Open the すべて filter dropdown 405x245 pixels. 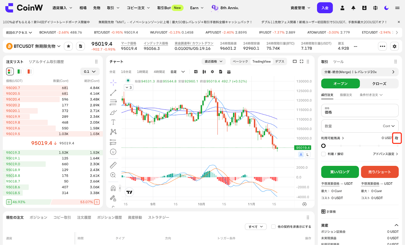click(x=256, y=227)
